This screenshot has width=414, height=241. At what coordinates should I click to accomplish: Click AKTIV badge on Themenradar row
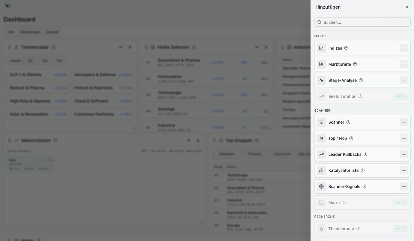click(x=400, y=229)
